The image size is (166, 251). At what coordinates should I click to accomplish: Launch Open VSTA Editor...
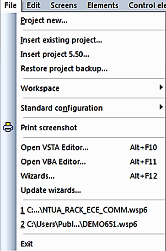(91, 147)
